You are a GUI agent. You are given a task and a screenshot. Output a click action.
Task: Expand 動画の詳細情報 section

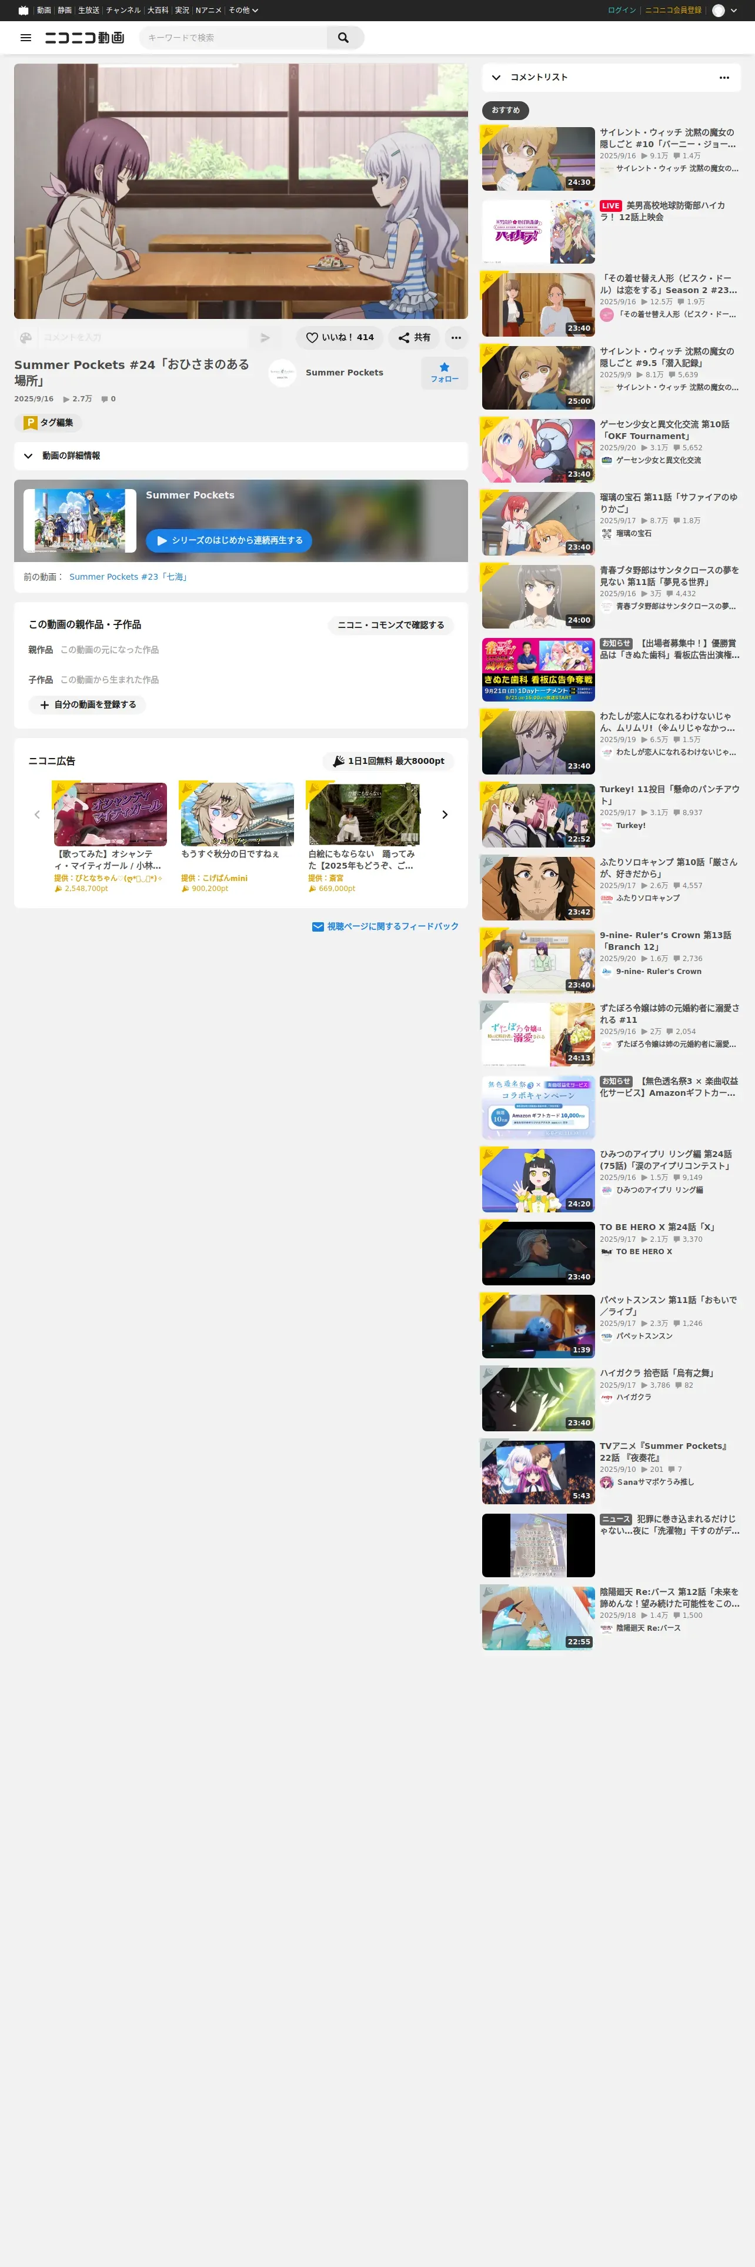pyautogui.click(x=241, y=456)
